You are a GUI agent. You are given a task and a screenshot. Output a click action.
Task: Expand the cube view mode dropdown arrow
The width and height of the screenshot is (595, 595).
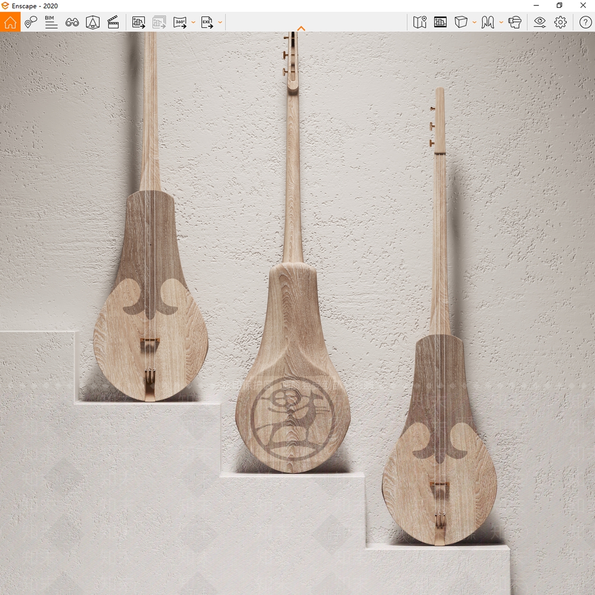tap(474, 22)
